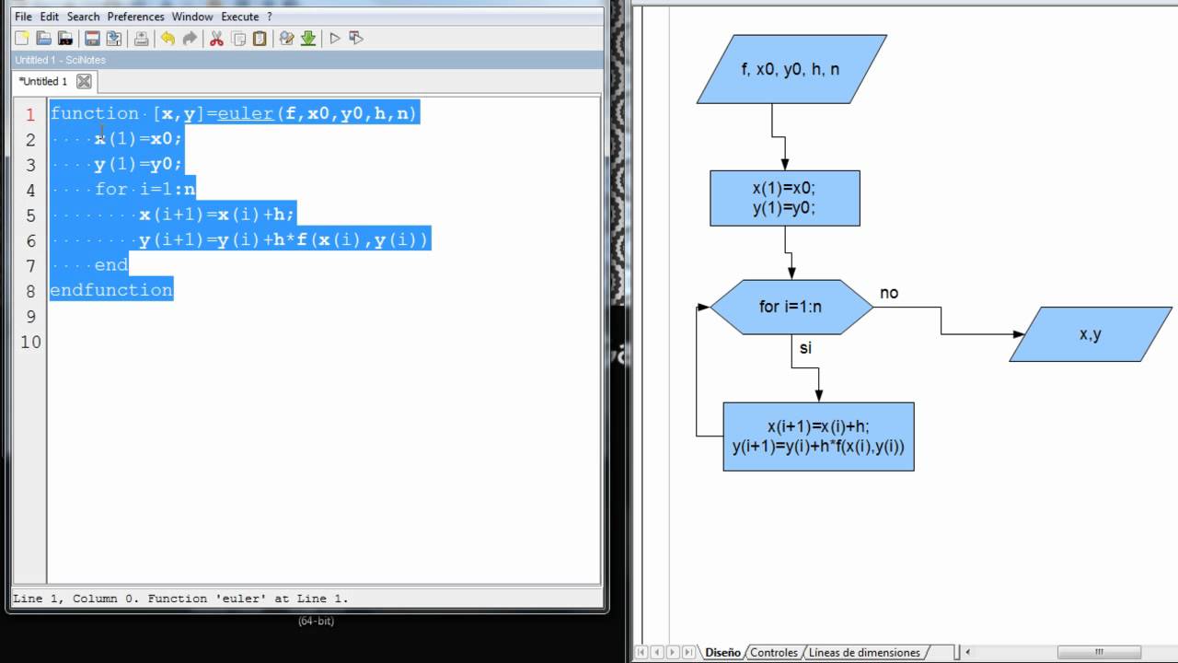Click the 'x(i+1)=x(i)+h;' loop body box
The image size is (1178, 663).
pyautogui.click(x=818, y=436)
